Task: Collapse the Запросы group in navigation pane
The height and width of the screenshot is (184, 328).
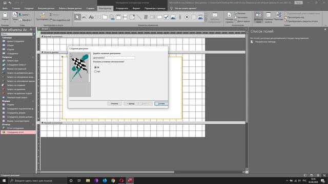Action: (x=33, y=57)
